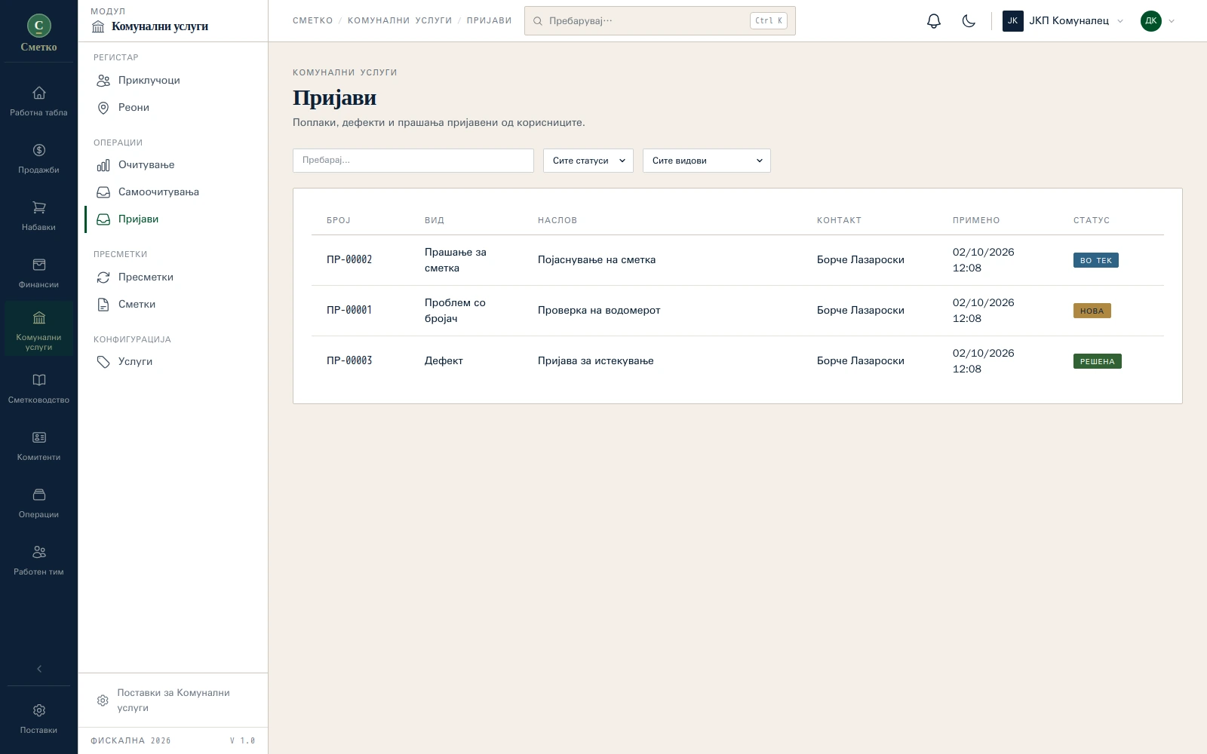Screen dimensions: 1207x754
Task: Click the Сметко logo icon
Action: (x=39, y=26)
